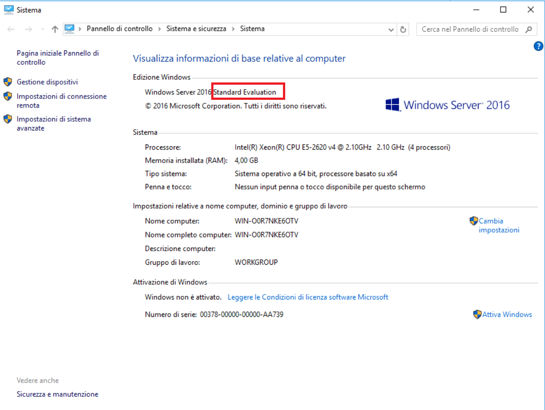Maximize the Sistema window
This screenshot has width=545, height=410.
[503, 9]
